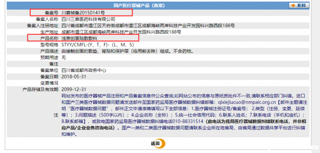The width and height of the screenshot is (320, 153).
Task: Click the 变更情况 label
Action: (x=49, y=83)
